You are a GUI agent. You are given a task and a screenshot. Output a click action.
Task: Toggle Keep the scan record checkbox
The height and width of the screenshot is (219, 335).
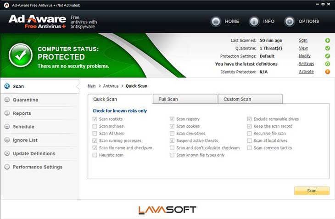(249, 126)
